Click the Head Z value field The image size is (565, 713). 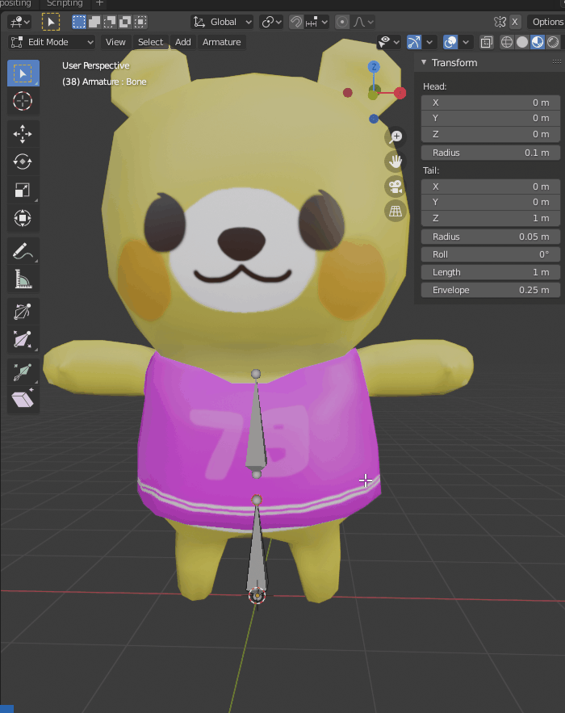[491, 135]
